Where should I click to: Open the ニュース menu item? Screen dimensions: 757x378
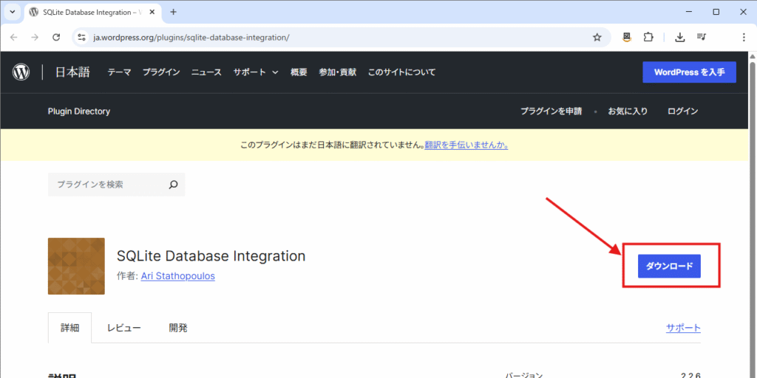click(x=207, y=72)
